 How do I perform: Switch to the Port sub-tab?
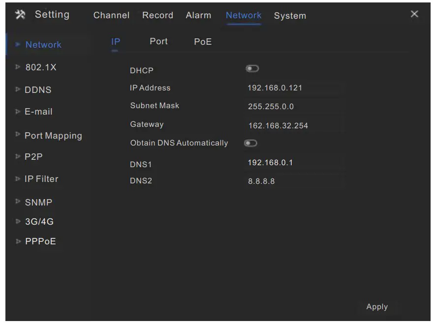click(158, 41)
